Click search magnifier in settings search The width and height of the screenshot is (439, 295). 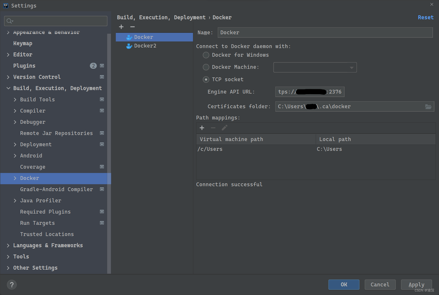tap(10, 21)
